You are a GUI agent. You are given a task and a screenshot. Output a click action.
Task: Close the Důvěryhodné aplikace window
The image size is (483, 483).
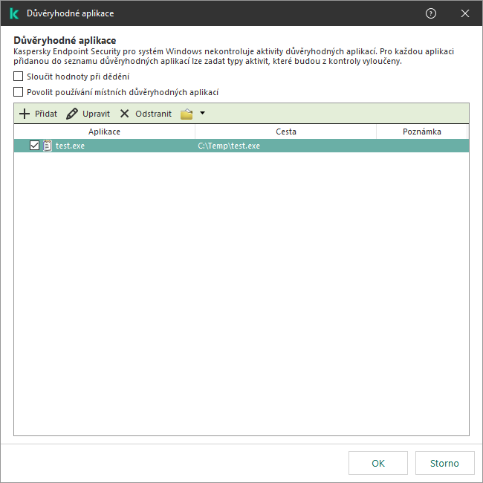pyautogui.click(x=465, y=13)
